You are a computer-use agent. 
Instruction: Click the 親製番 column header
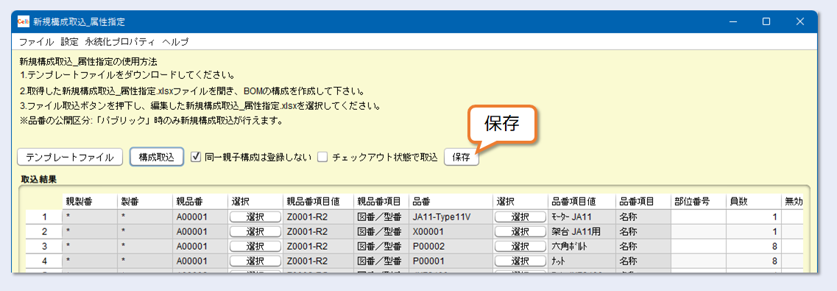click(x=90, y=202)
